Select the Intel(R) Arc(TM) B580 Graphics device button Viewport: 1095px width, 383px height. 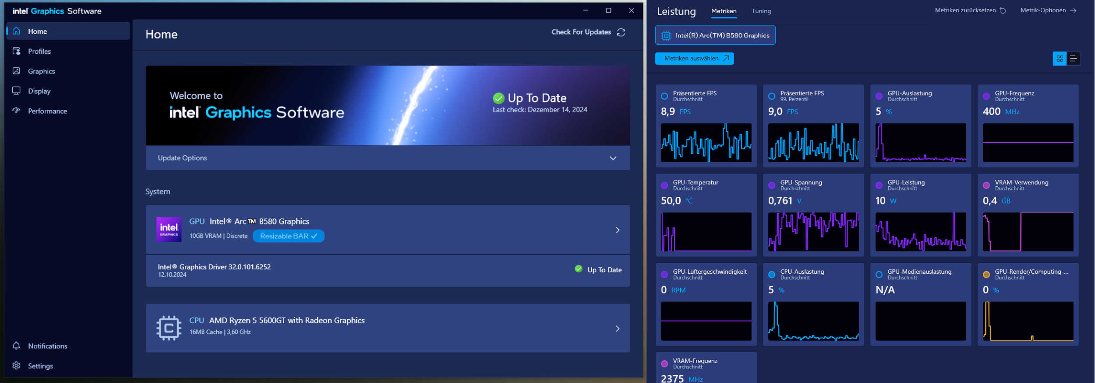coord(715,35)
